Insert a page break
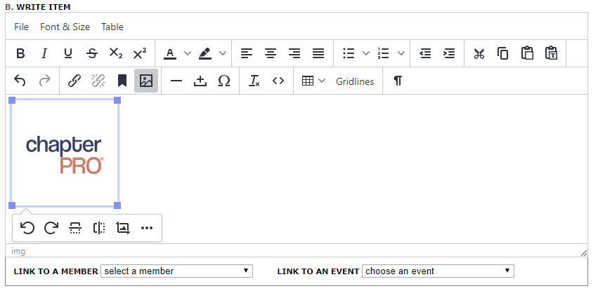This screenshot has height=291, width=598. tap(200, 81)
